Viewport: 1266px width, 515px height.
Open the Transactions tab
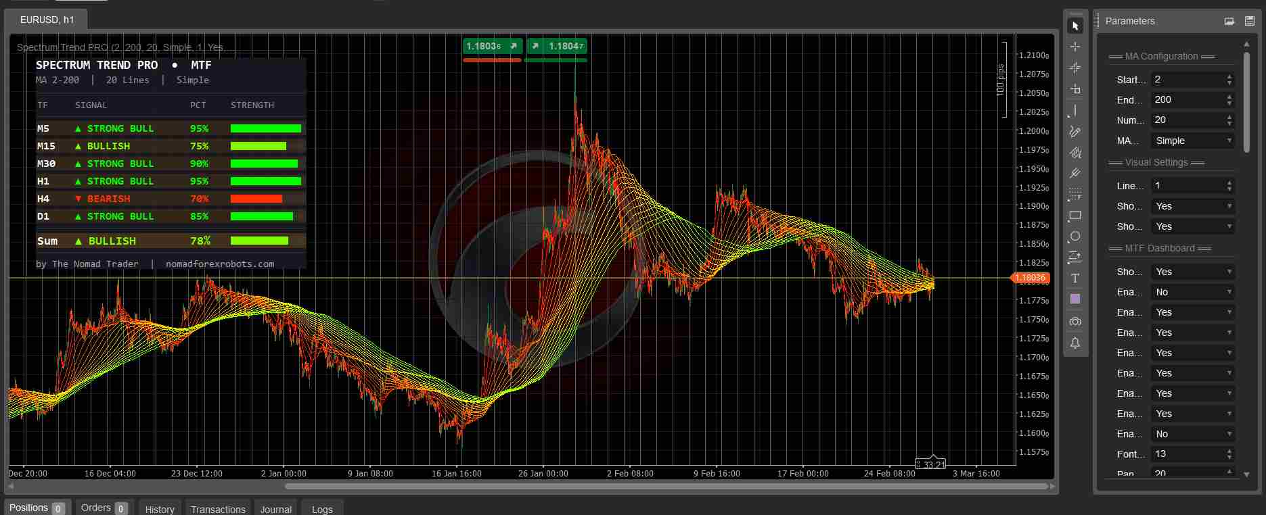click(218, 509)
